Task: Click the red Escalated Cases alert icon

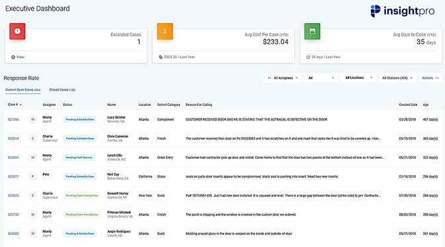Action: pyautogui.click(x=17, y=31)
